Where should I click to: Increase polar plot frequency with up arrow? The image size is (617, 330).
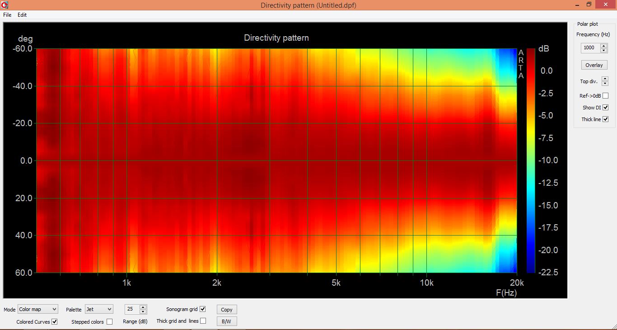click(604, 46)
